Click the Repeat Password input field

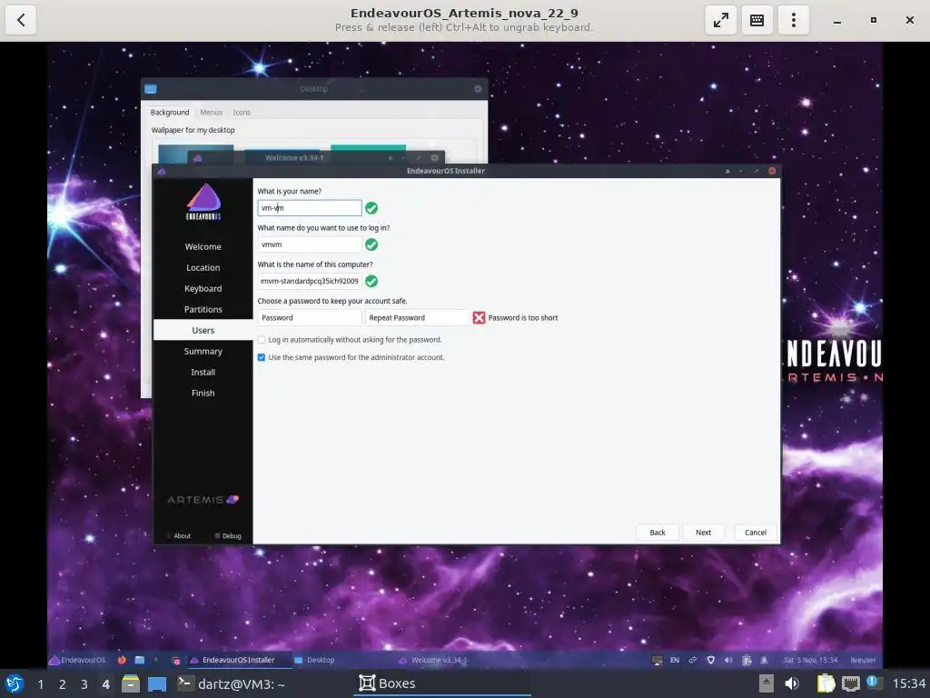pyautogui.click(x=417, y=317)
